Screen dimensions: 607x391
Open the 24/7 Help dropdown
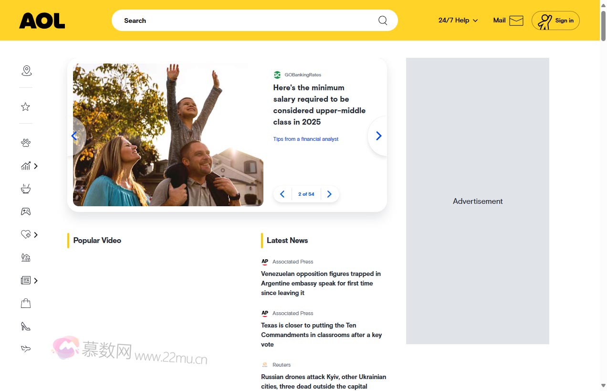458,21
